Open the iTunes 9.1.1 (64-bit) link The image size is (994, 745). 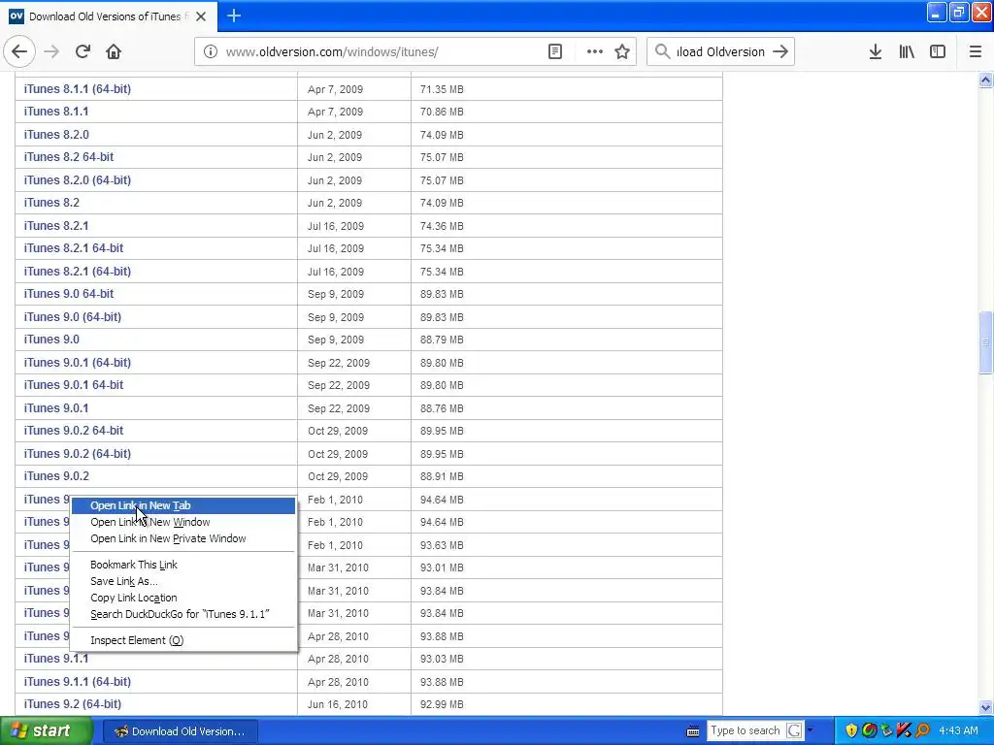(x=78, y=682)
